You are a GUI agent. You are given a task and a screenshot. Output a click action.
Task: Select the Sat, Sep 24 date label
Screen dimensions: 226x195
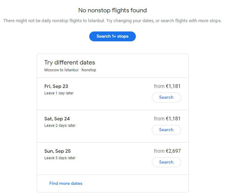tap(57, 119)
